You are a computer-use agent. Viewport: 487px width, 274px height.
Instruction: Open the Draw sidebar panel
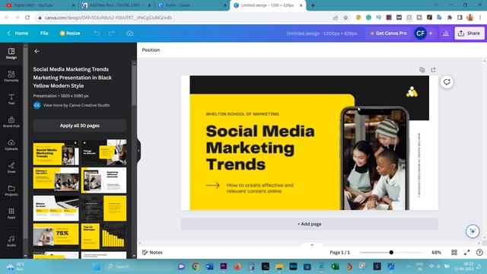[11, 167]
